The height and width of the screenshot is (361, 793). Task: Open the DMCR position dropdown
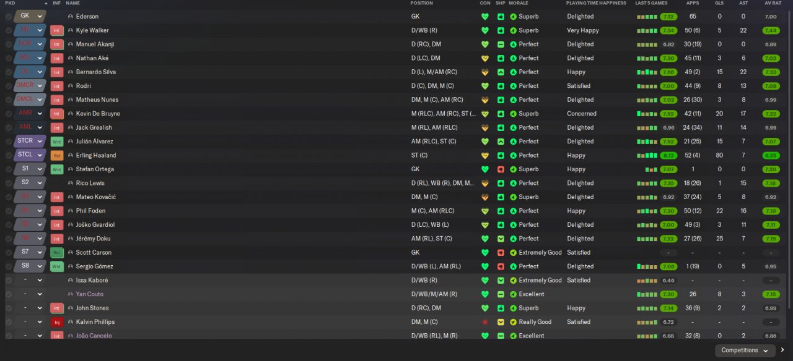point(30,86)
